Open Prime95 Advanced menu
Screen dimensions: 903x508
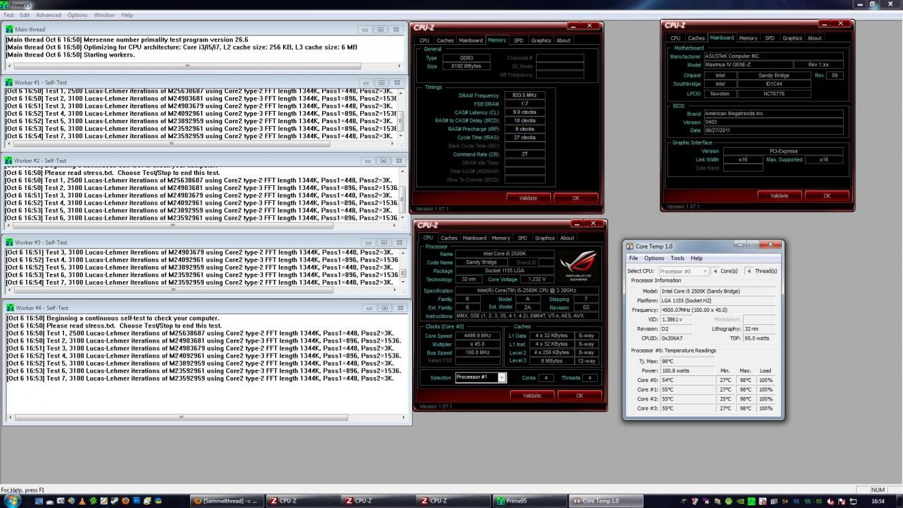48,15
